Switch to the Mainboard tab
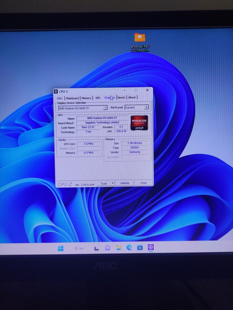Image resolution: width=233 pixels, height=310 pixels. click(x=72, y=98)
